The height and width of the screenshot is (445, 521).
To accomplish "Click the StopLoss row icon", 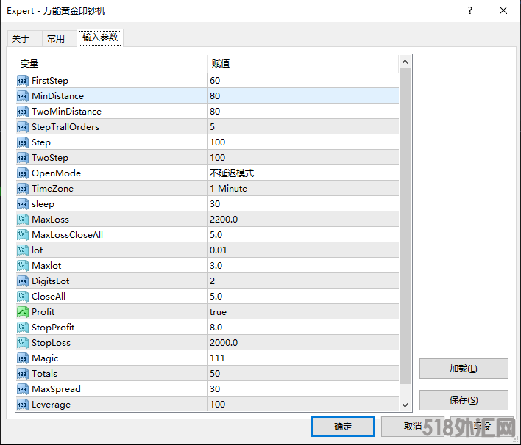I will 23,343.
